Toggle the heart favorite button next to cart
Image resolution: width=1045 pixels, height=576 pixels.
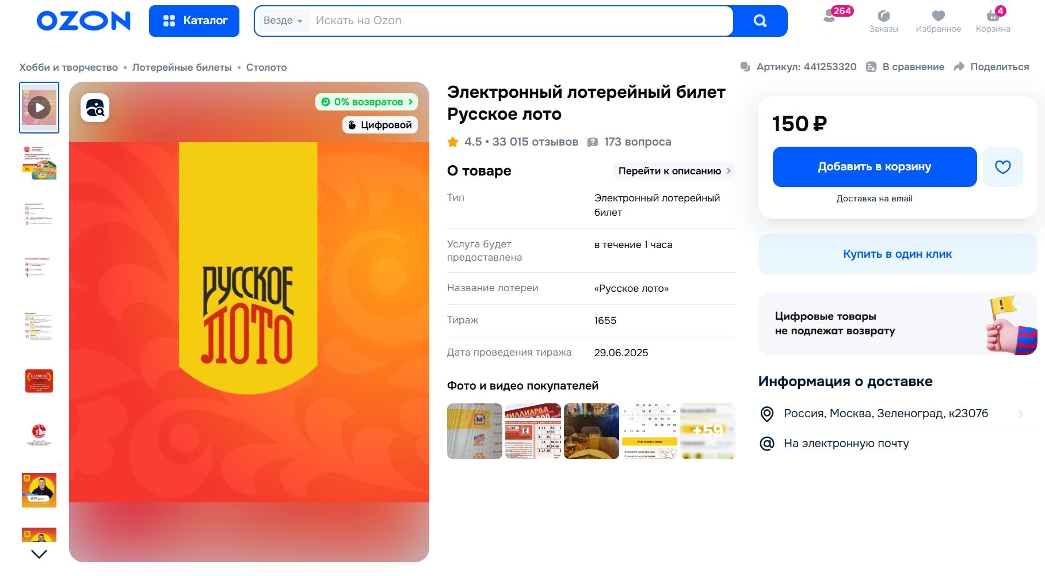1002,167
